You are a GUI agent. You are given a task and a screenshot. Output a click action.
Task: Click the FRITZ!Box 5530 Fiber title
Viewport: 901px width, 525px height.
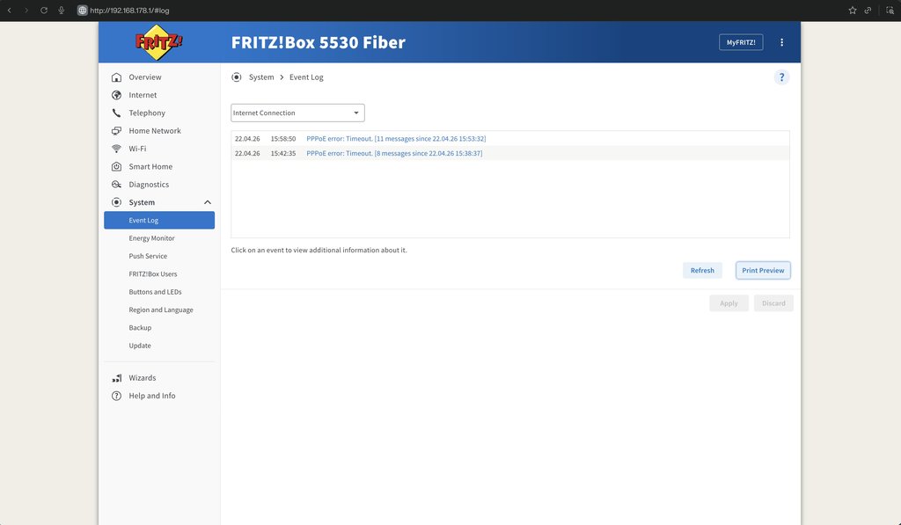(x=319, y=42)
